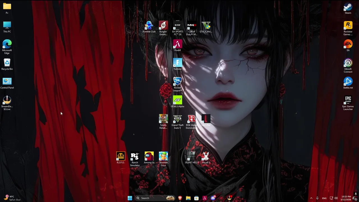The width and height of the screenshot is (359, 202).
Task: Open Discord from the taskbar
Action: click(x=213, y=198)
